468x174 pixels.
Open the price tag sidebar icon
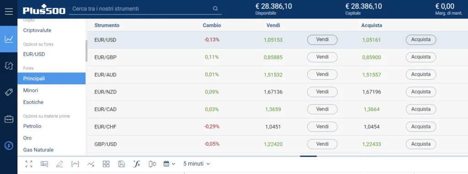tap(9, 92)
